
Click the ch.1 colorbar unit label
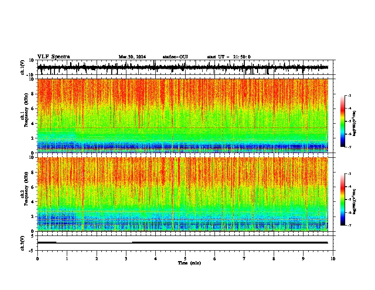(x=355, y=123)
